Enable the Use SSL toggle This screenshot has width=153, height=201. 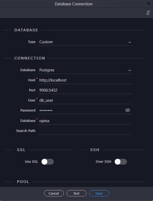click(48, 162)
